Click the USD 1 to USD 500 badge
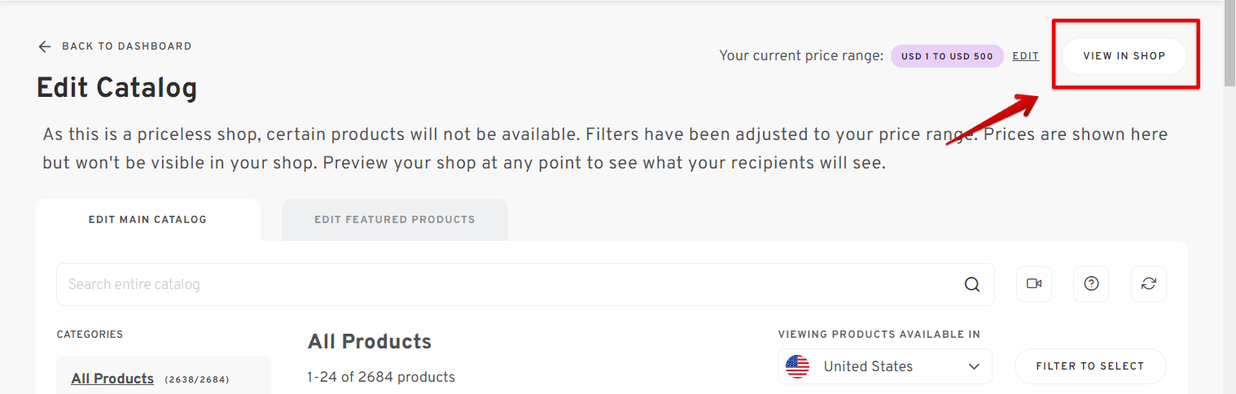 (x=947, y=56)
